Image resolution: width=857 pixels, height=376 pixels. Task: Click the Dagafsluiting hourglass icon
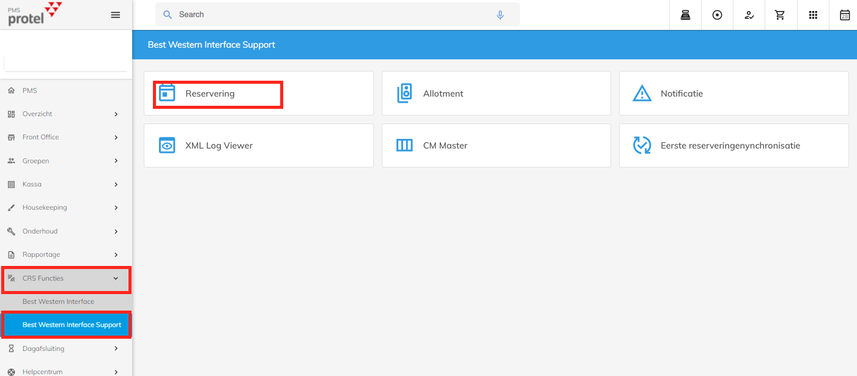(11, 348)
